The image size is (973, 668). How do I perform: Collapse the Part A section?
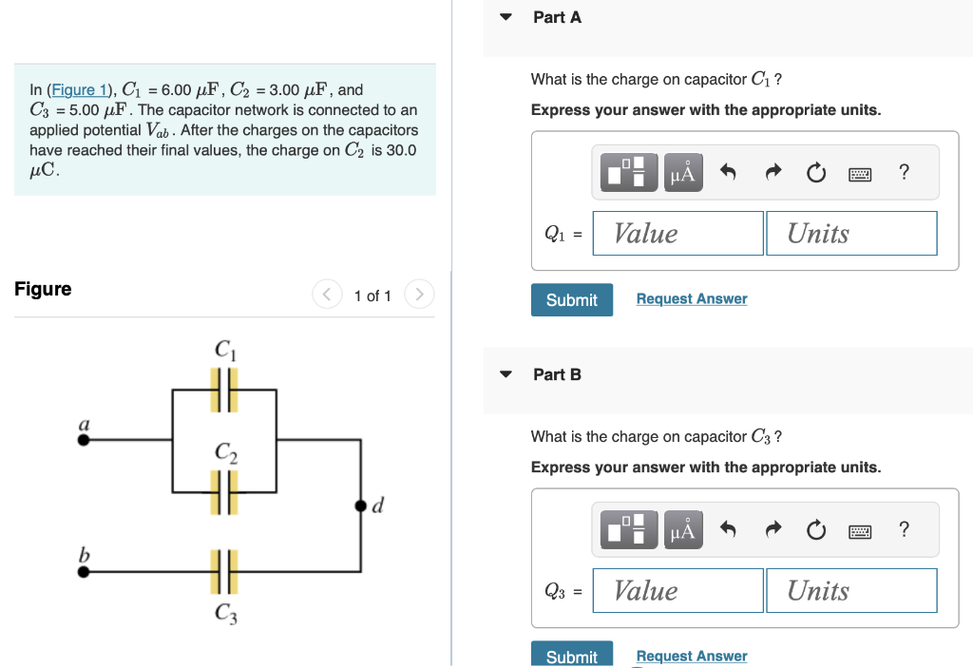[505, 16]
